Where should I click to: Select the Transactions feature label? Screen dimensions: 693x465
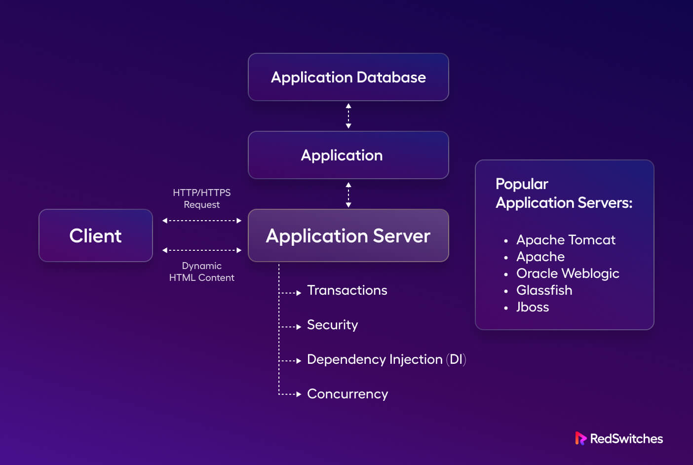[347, 290]
